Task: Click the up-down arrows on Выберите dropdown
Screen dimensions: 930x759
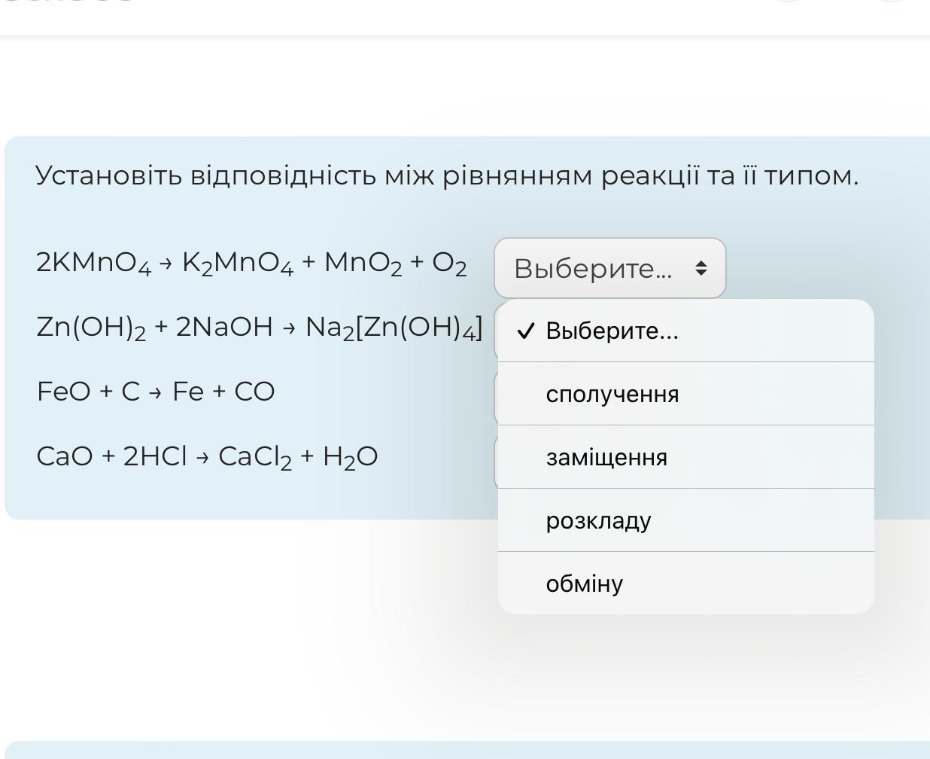Action: click(x=701, y=268)
